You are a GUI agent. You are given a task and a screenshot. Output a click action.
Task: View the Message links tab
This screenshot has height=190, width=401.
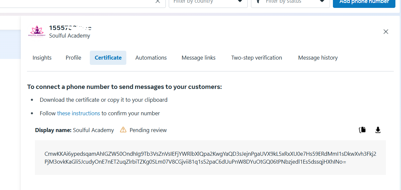pyautogui.click(x=199, y=58)
